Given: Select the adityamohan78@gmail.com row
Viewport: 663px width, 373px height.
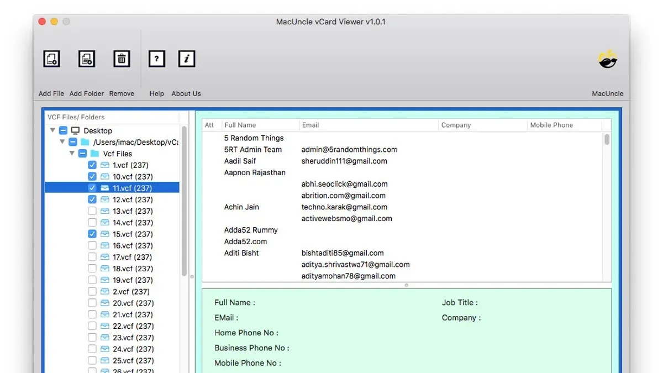Looking at the screenshot, I should pyautogui.click(x=403, y=276).
